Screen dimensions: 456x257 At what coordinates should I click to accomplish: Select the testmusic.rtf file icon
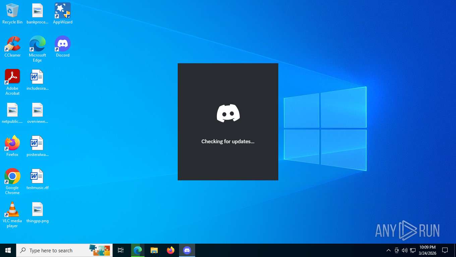click(x=38, y=179)
